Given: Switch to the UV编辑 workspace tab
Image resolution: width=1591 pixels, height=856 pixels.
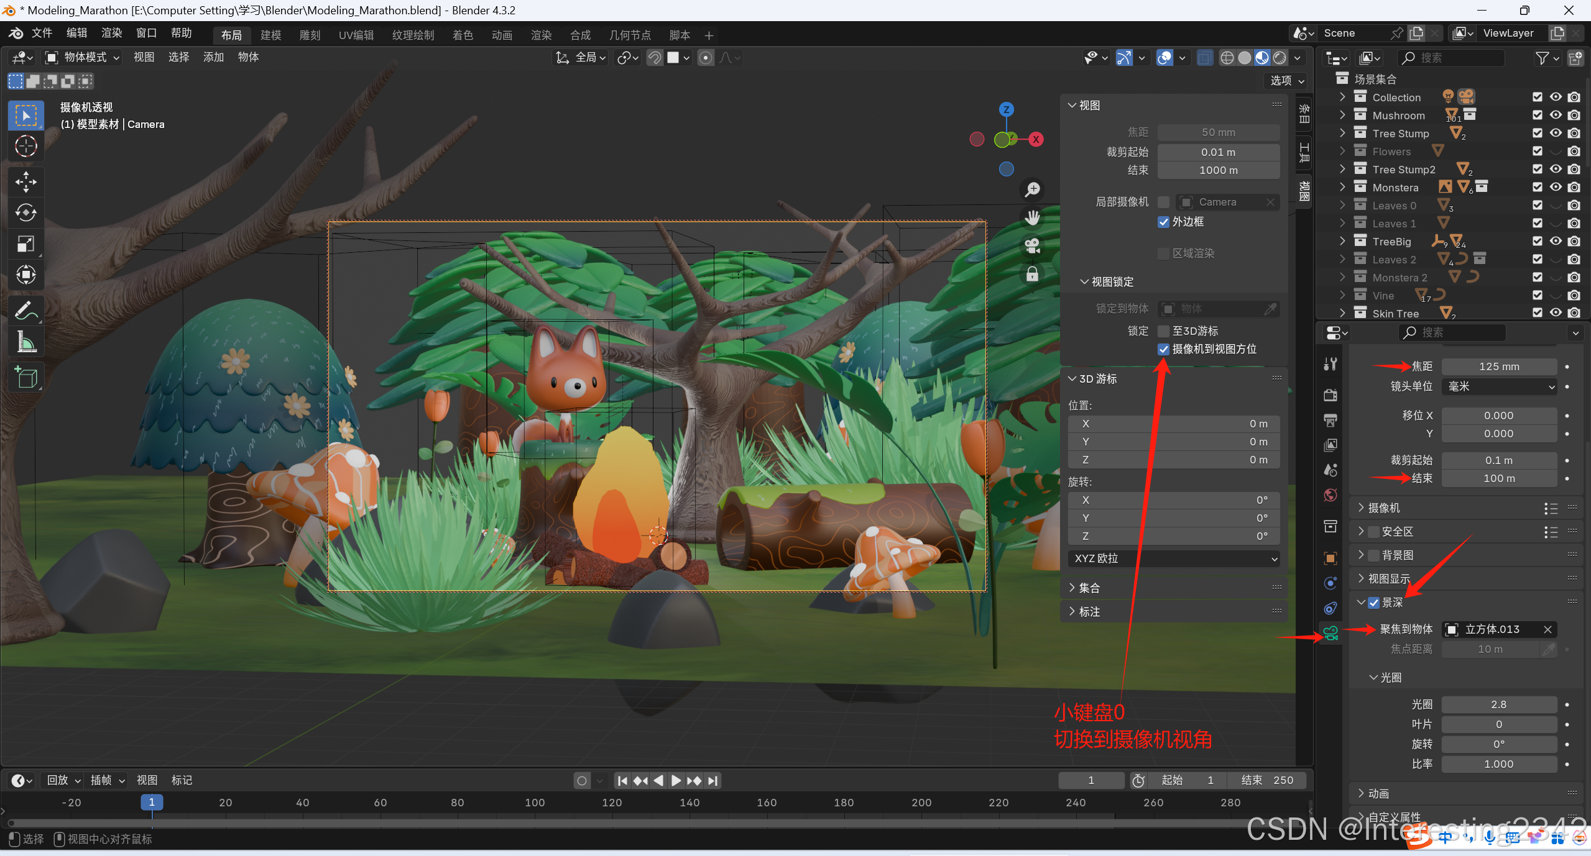Looking at the screenshot, I should click(356, 35).
